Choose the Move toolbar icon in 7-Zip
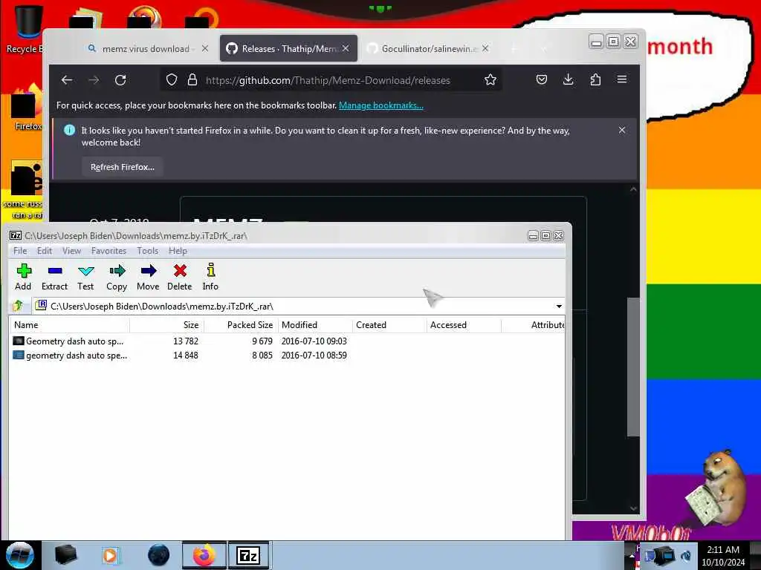The image size is (761, 570). 148,277
